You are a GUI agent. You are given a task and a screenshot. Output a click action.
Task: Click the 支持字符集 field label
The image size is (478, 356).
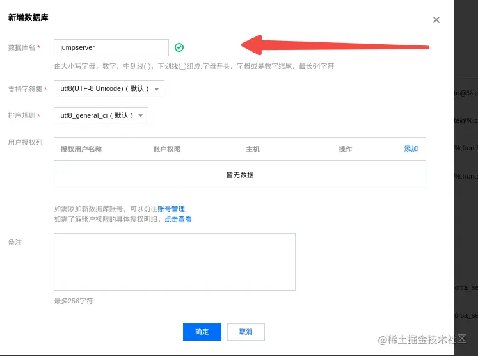pyautogui.click(x=25, y=89)
